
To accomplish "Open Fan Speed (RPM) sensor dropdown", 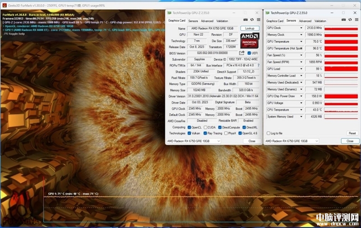I will tap(301, 62).
